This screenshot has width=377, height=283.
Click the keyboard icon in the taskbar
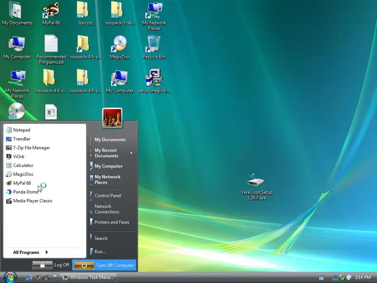[x=321, y=278]
